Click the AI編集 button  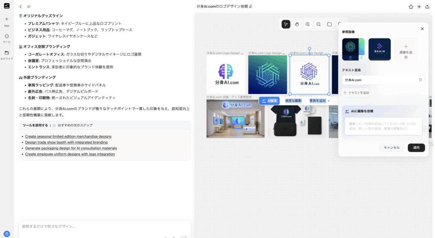click(x=269, y=101)
